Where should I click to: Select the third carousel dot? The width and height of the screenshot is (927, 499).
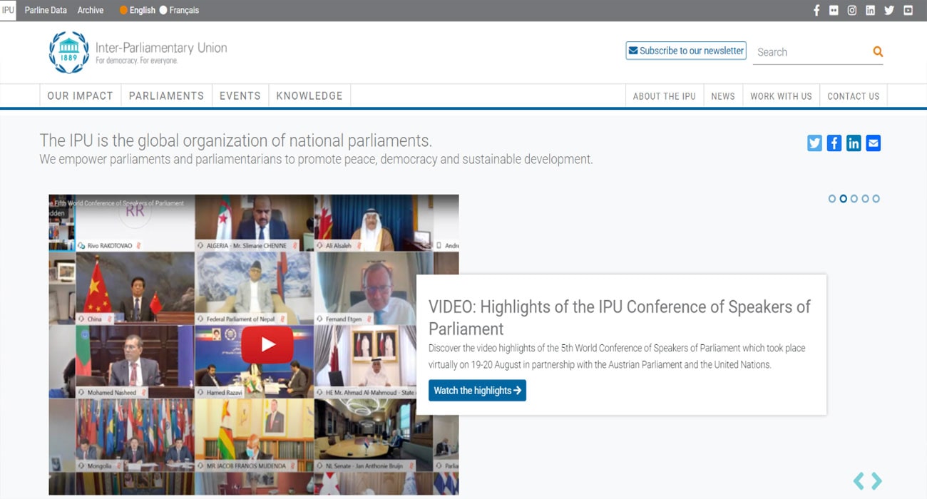click(854, 199)
